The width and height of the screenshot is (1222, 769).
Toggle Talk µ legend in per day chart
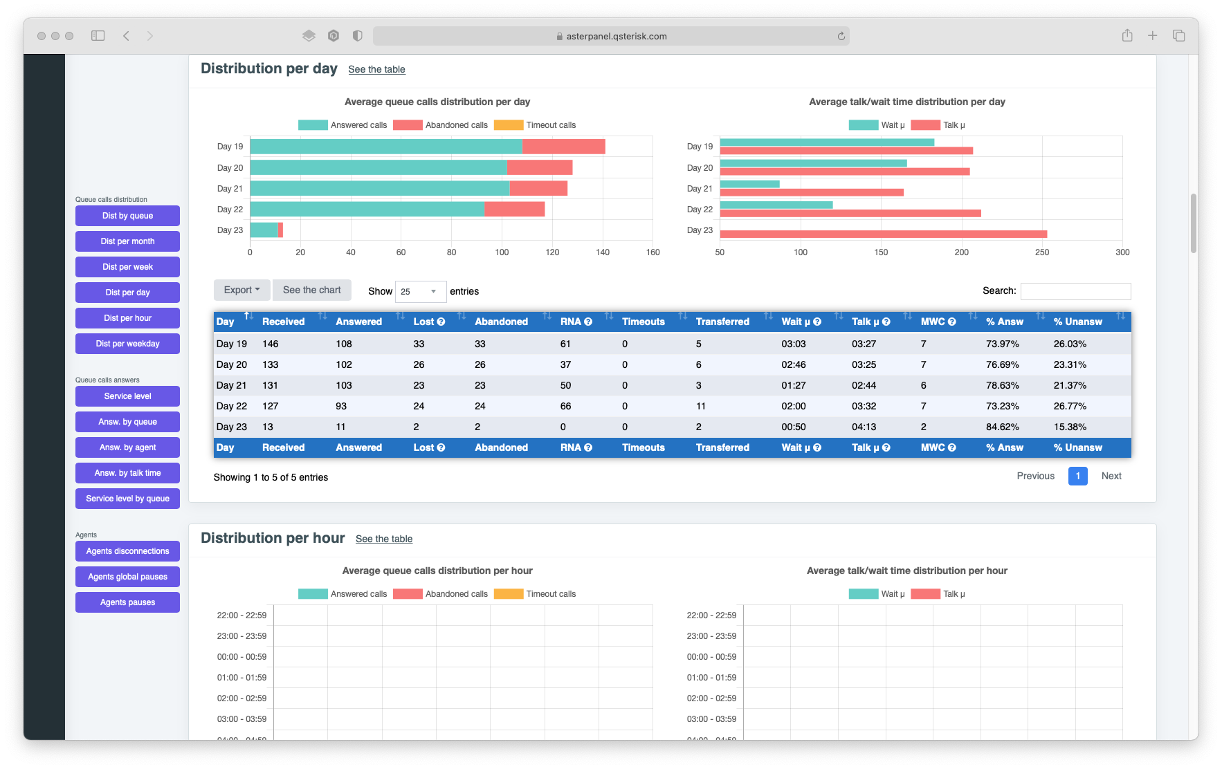pyautogui.click(x=938, y=125)
